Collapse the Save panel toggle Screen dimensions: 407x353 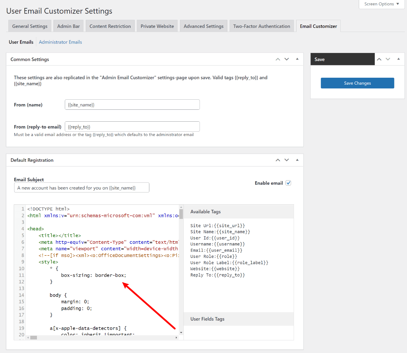pyautogui.click(x=399, y=59)
